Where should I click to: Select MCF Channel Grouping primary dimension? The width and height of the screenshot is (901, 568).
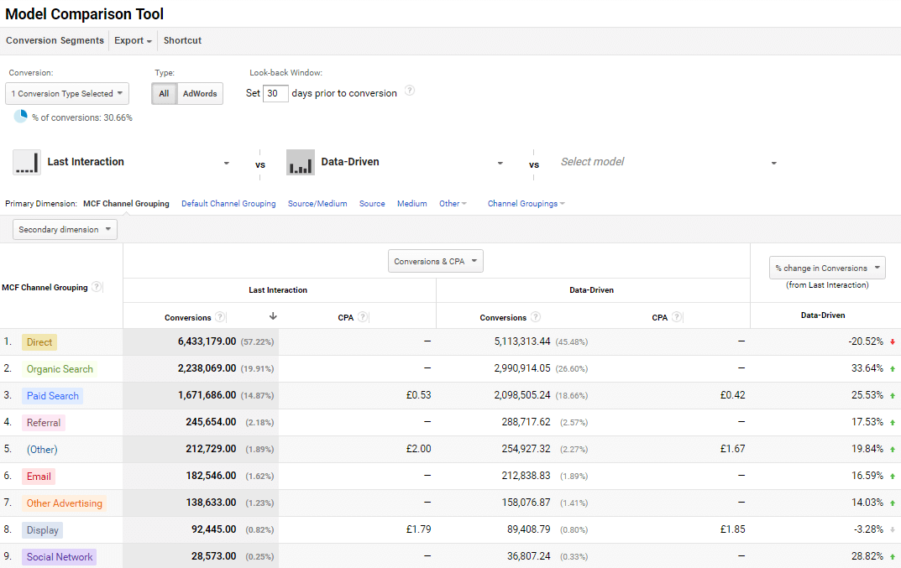tap(126, 204)
